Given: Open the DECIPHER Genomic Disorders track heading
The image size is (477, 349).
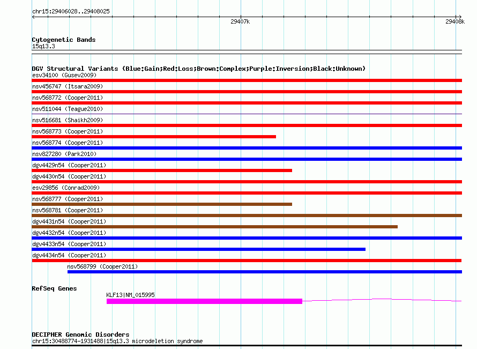Looking at the screenshot, I should (80, 335).
